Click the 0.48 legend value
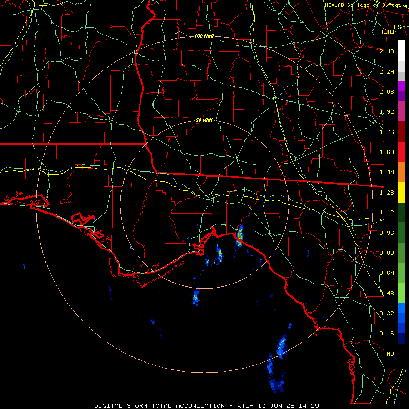The image size is (409, 409). coord(387,294)
